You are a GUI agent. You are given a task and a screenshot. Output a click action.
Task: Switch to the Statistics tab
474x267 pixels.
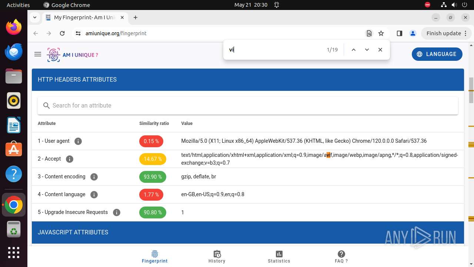[x=279, y=257]
